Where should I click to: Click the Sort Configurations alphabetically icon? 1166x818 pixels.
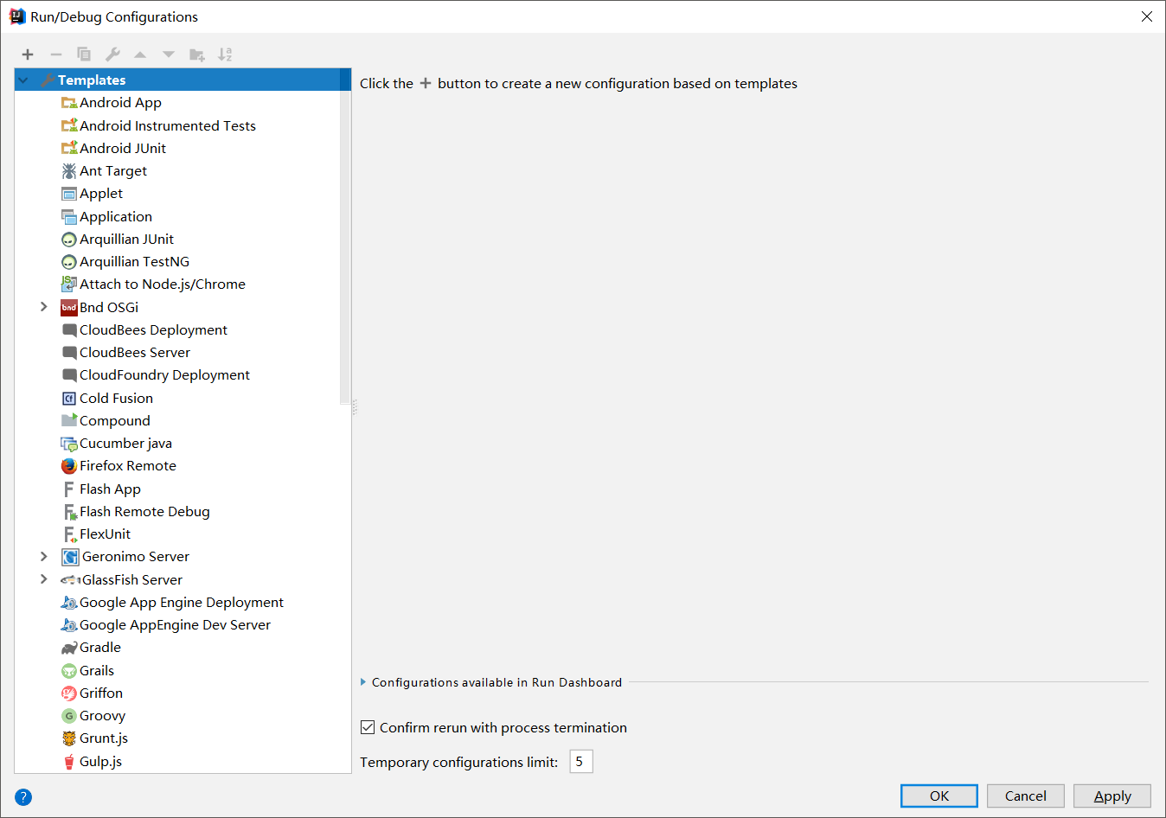pyautogui.click(x=225, y=54)
